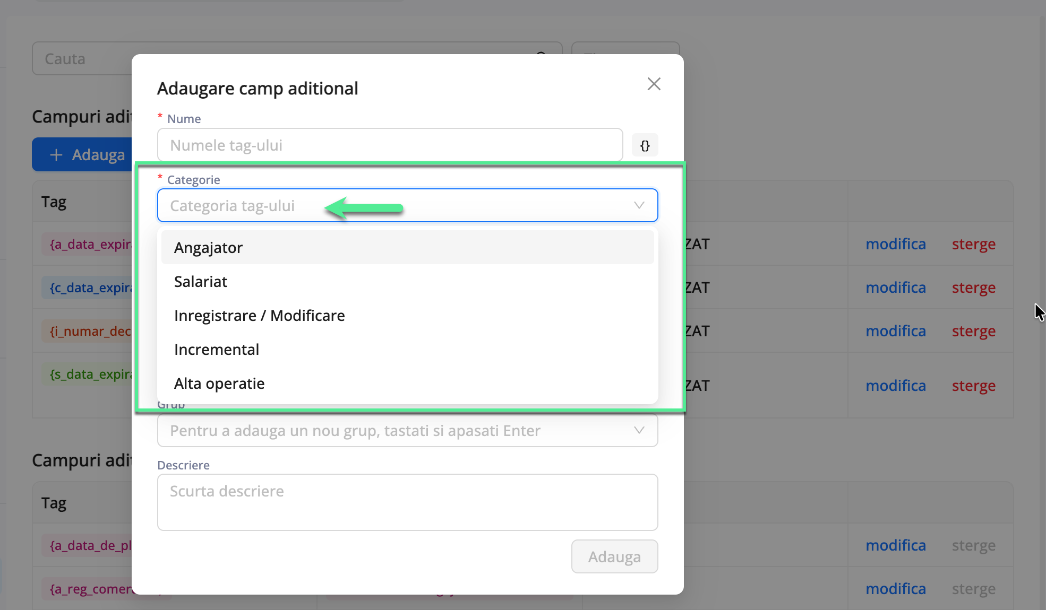
Task: Type in Numele tag-ului field
Action: [x=390, y=145]
